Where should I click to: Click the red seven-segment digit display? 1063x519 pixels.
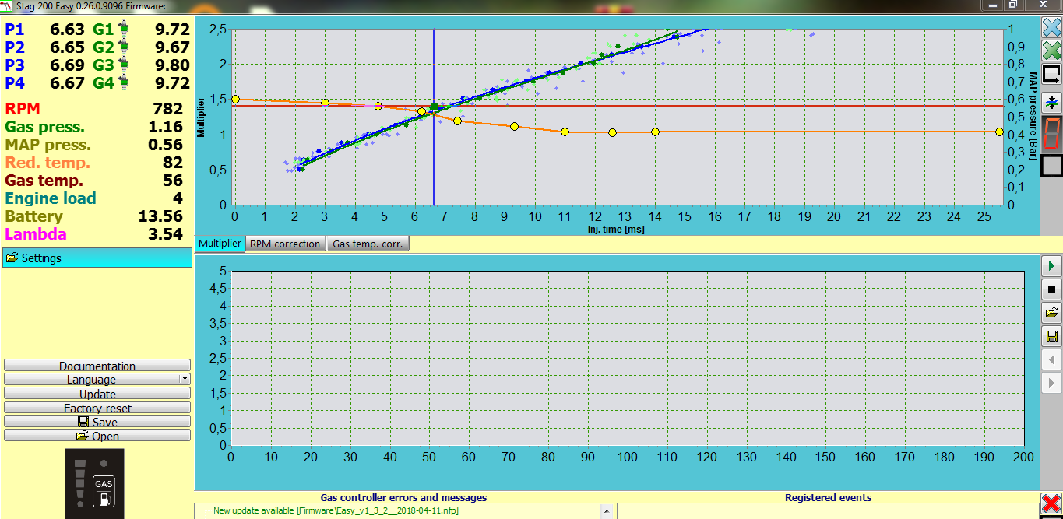(x=1051, y=134)
